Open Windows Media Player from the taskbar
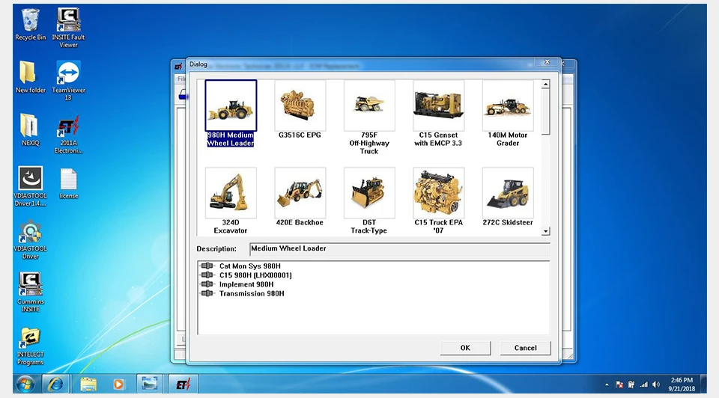 click(x=118, y=384)
